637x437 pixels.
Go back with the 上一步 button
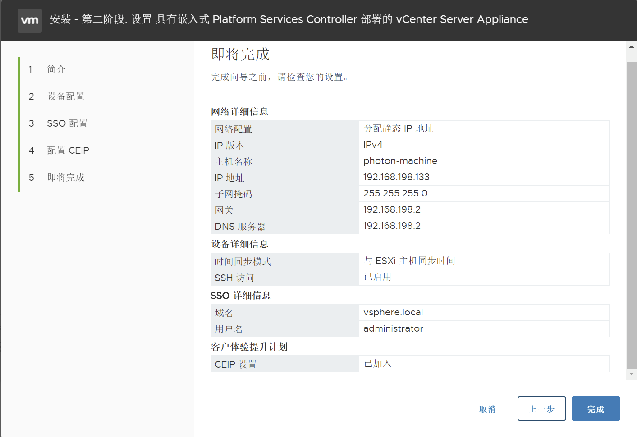pos(541,409)
